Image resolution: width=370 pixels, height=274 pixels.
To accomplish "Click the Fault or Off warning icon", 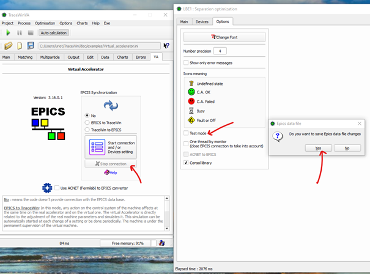I will click(191, 120).
